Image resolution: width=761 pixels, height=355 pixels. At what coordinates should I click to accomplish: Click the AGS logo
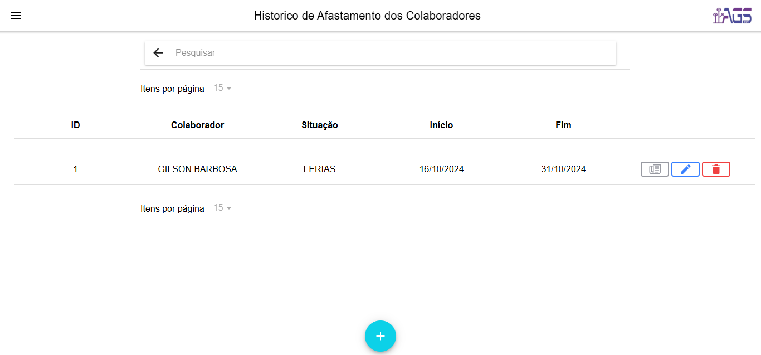point(732,16)
